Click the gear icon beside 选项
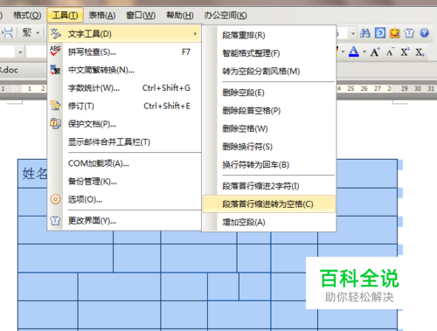 55,199
